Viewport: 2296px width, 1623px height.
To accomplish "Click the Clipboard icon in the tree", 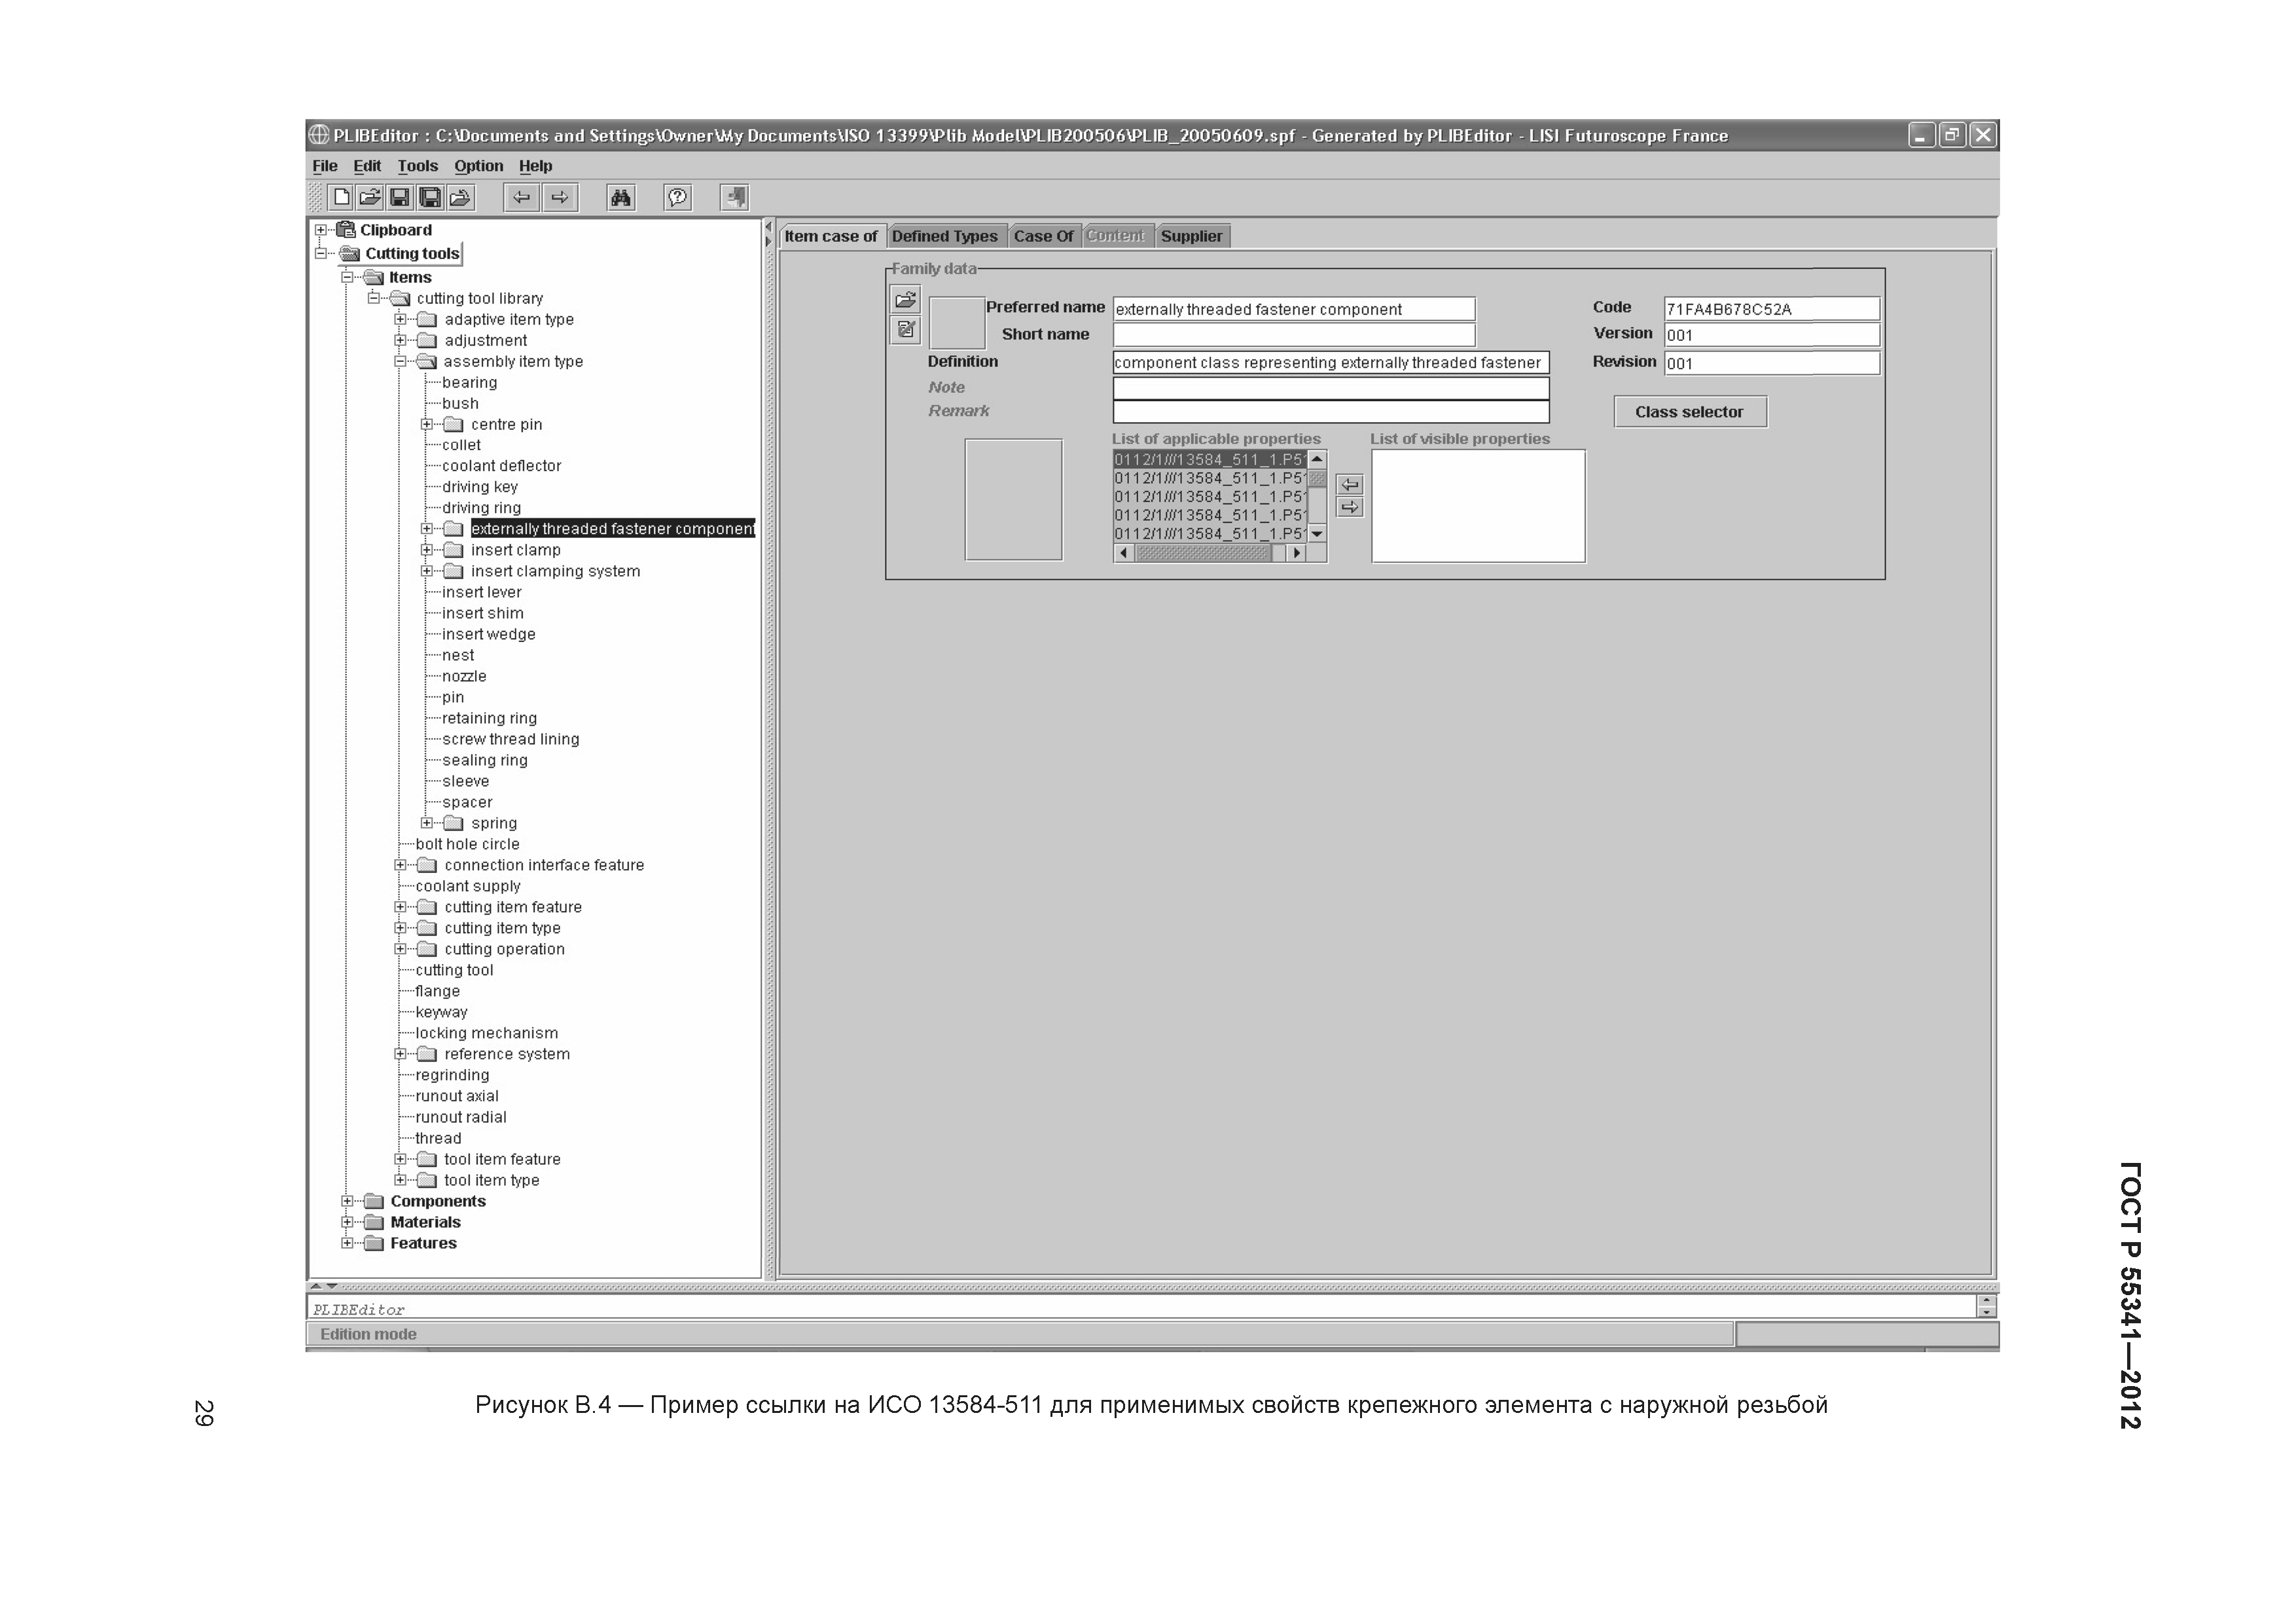I will pos(346,230).
